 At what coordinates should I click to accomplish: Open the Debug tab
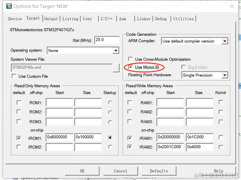pyautogui.click(x=162, y=19)
